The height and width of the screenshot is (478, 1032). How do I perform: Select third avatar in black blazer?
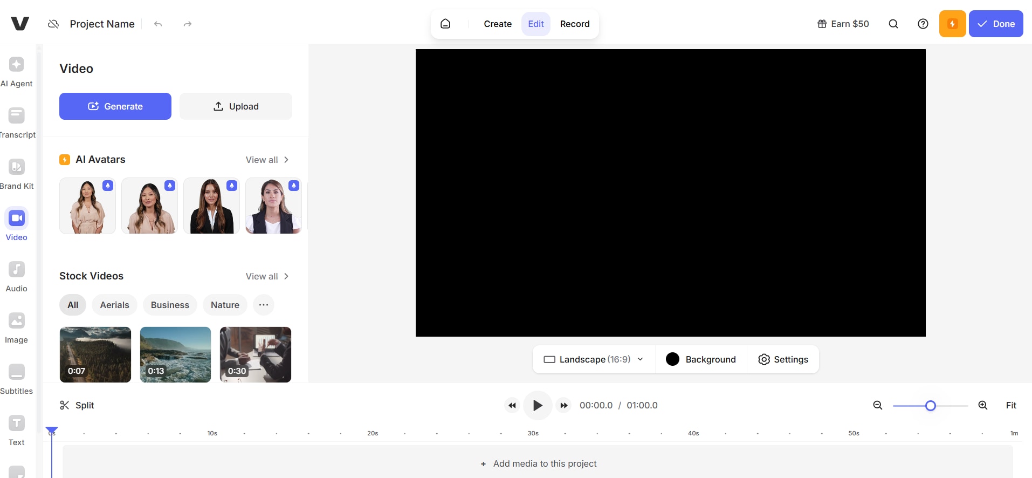point(211,206)
